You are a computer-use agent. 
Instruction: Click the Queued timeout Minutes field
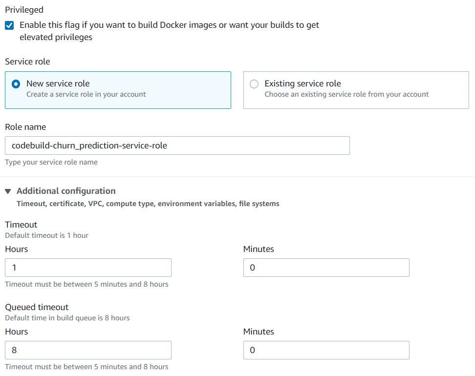[x=326, y=350]
